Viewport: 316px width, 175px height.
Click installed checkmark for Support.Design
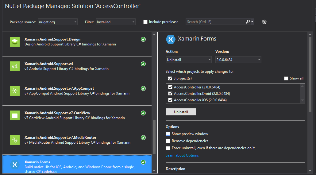tap(143, 39)
